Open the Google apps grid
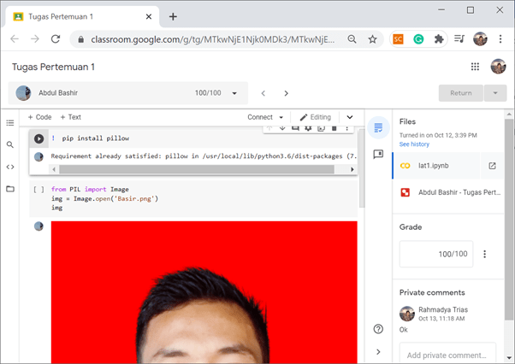Image resolution: width=515 pixels, height=364 pixels. click(476, 67)
